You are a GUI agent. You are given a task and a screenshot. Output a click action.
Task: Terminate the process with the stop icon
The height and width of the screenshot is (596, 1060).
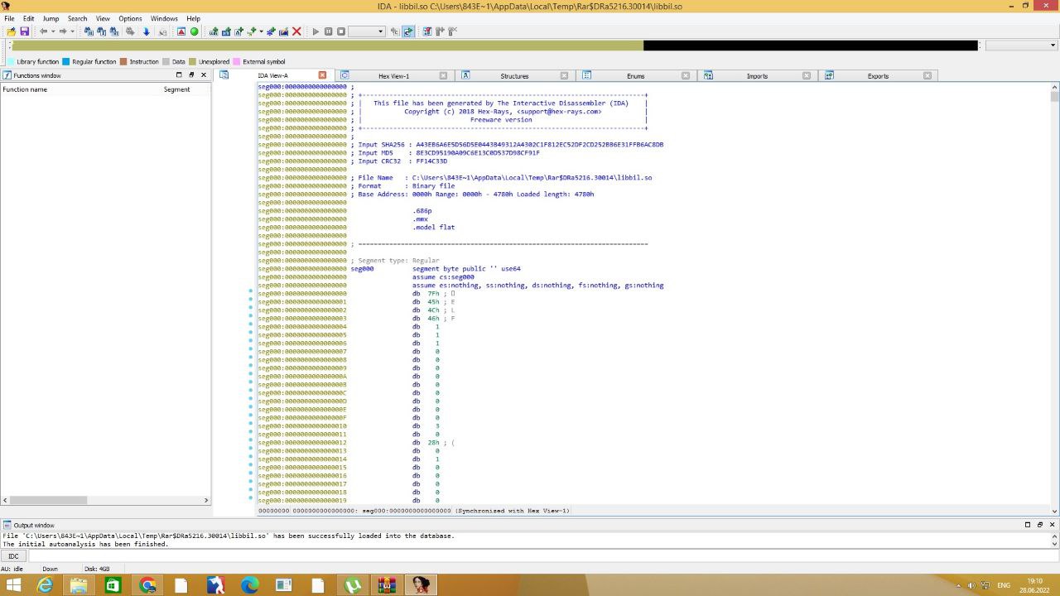[x=341, y=31]
